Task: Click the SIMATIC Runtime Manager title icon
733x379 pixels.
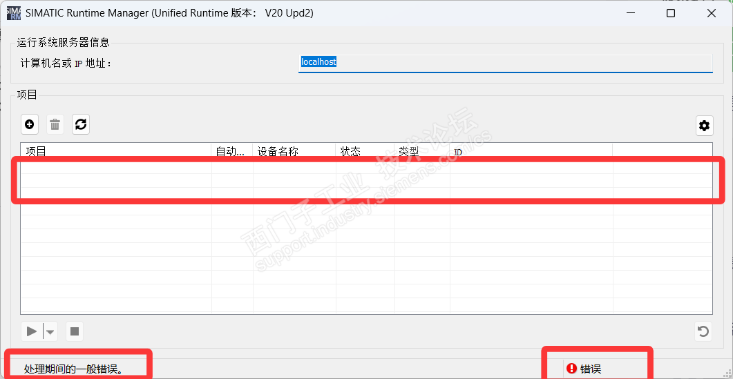Action: [14, 14]
